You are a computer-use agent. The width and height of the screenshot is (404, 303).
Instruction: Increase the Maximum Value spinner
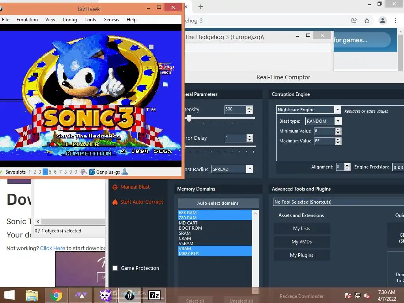coord(338,139)
